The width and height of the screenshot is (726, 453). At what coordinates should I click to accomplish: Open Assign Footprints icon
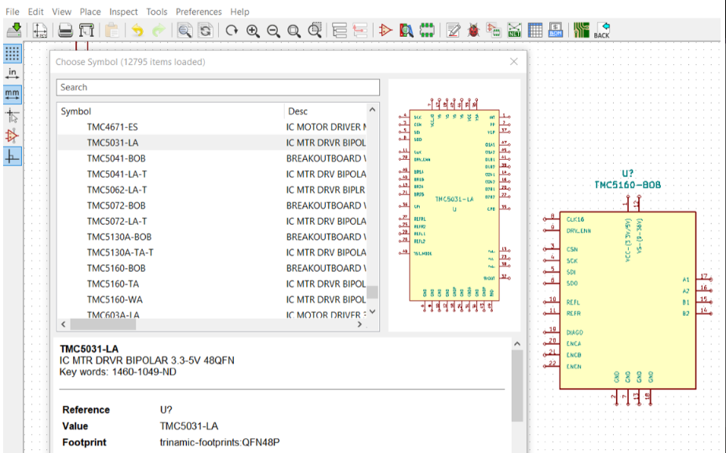[x=494, y=31]
